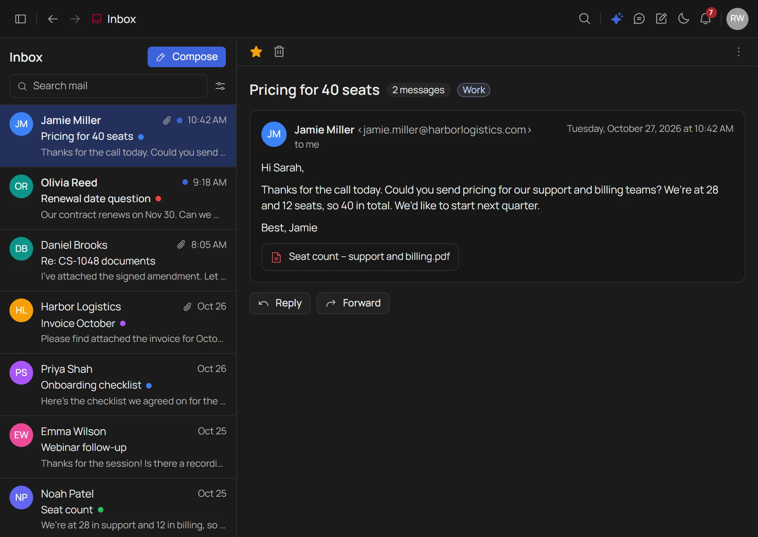Expand the 2 messages thread badge

[x=418, y=90]
